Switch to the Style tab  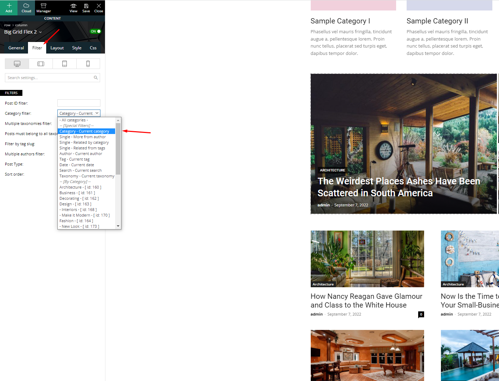click(x=77, y=48)
